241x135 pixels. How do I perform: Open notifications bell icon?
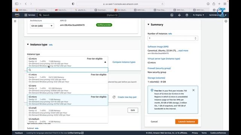tap(179, 15)
